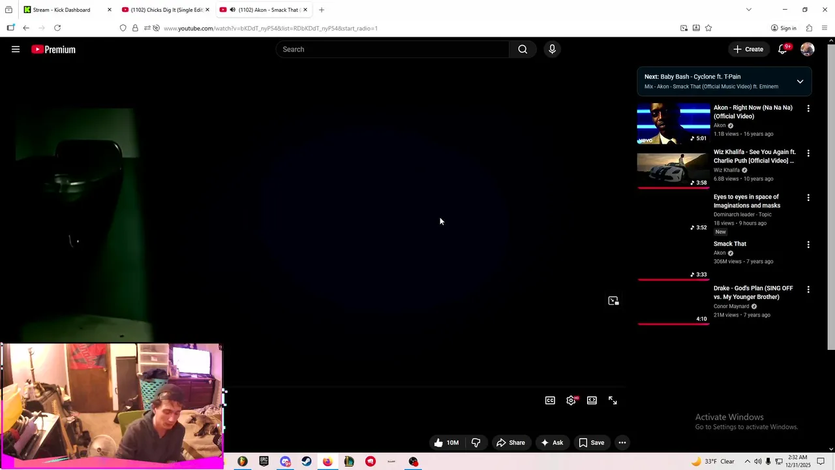This screenshot has height=470, width=835.
Task: Click the Create button
Action: pos(748,49)
